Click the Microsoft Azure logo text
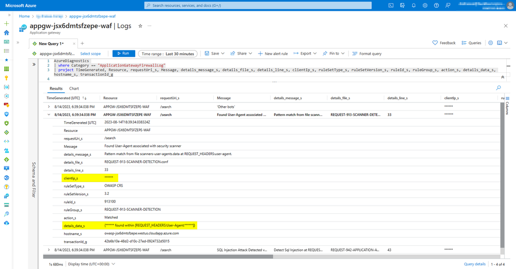Screen dimensions: 516x269 [x=21, y=6]
